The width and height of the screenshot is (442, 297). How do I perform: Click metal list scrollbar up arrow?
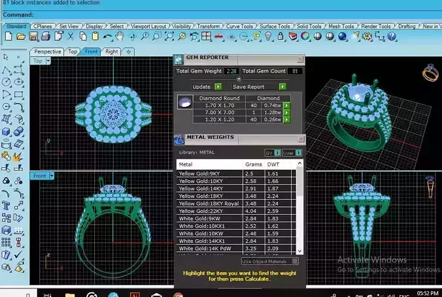(x=299, y=163)
